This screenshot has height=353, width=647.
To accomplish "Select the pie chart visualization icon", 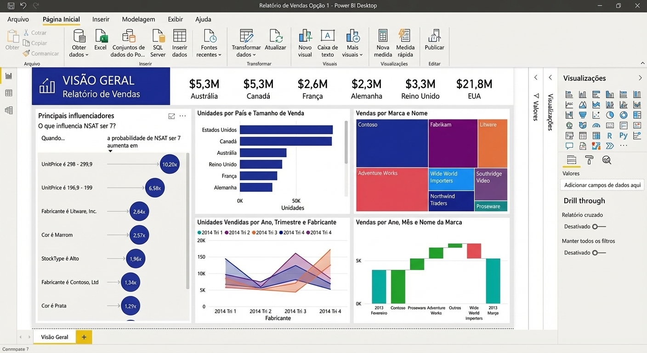I will click(x=610, y=115).
